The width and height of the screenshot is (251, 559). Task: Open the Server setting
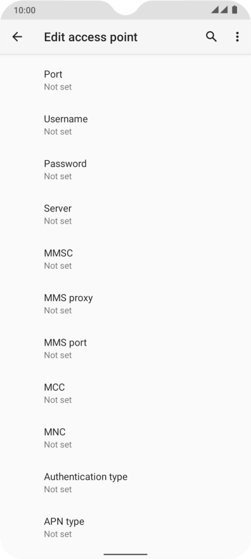point(125,215)
